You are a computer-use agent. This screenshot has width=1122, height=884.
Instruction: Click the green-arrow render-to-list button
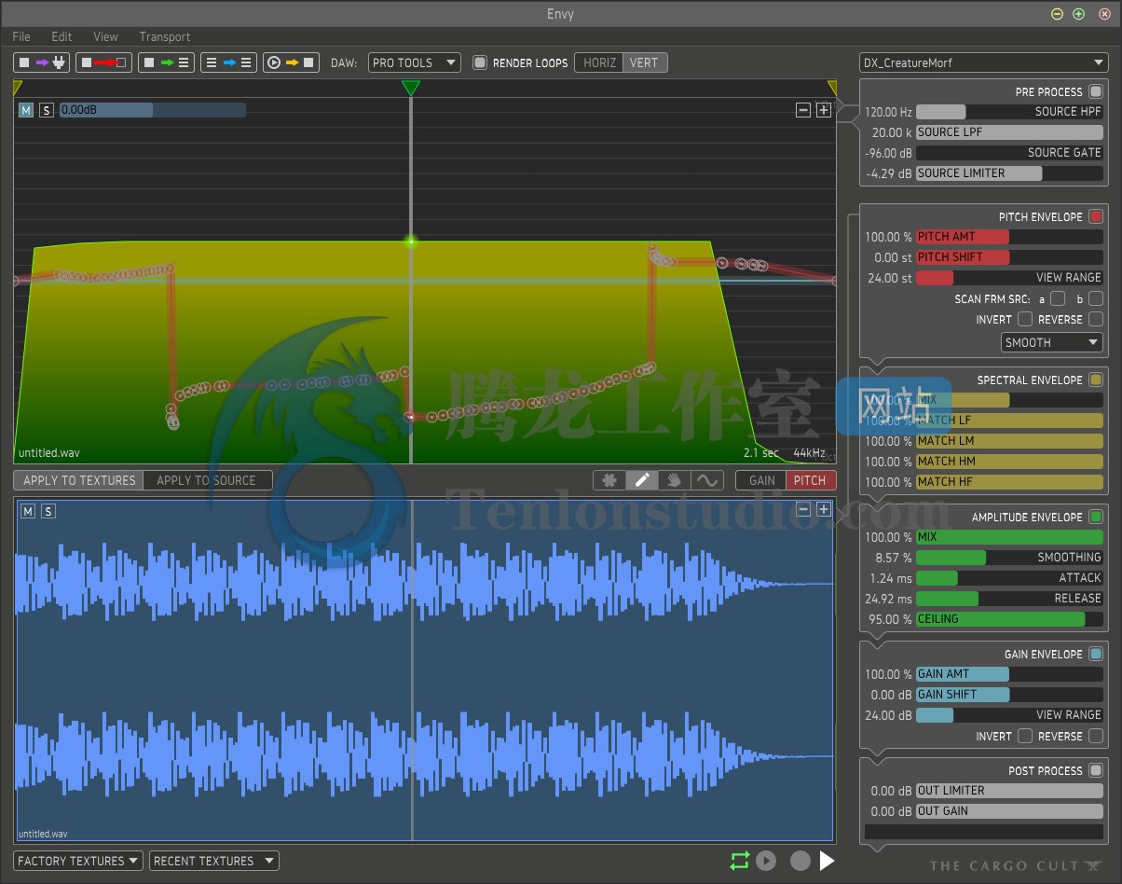pos(166,62)
